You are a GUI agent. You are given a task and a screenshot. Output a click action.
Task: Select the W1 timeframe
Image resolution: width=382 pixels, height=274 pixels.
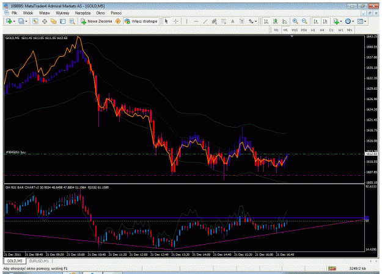(340, 30)
